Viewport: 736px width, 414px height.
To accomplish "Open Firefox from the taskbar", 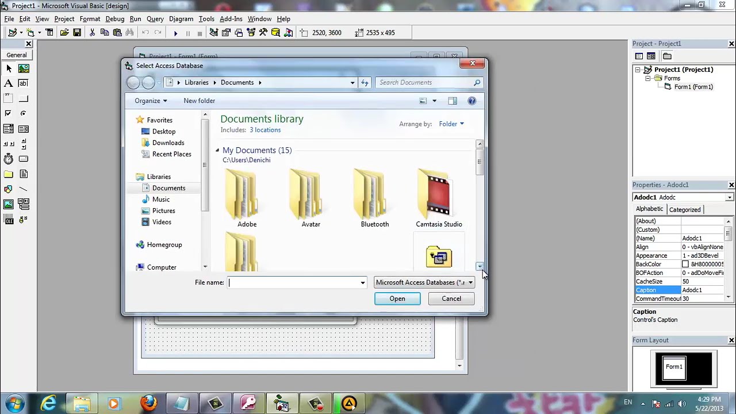I will click(x=148, y=404).
